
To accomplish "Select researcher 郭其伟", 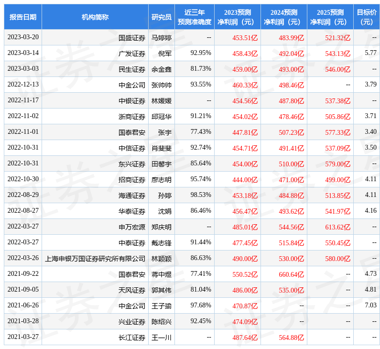I will pos(162,290).
